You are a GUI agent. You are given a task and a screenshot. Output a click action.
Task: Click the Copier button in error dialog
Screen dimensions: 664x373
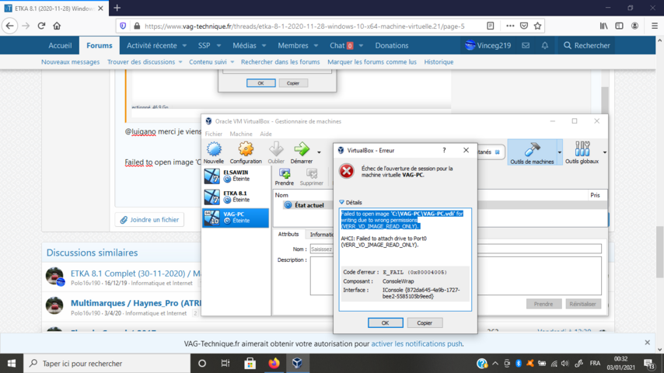tap(425, 322)
